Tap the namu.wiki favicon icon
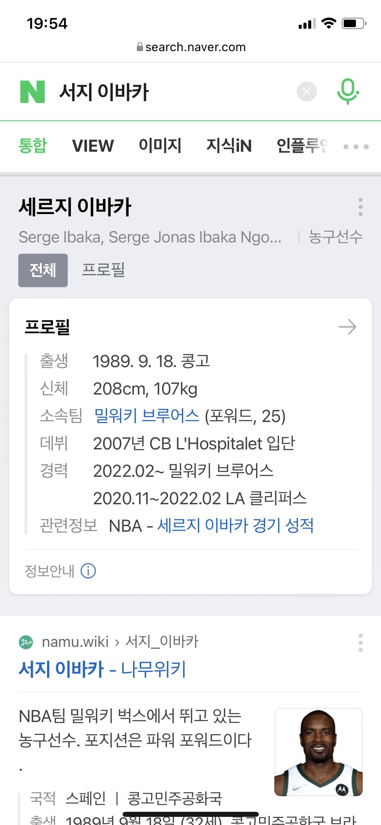This screenshot has height=825, width=381. pyautogui.click(x=26, y=642)
